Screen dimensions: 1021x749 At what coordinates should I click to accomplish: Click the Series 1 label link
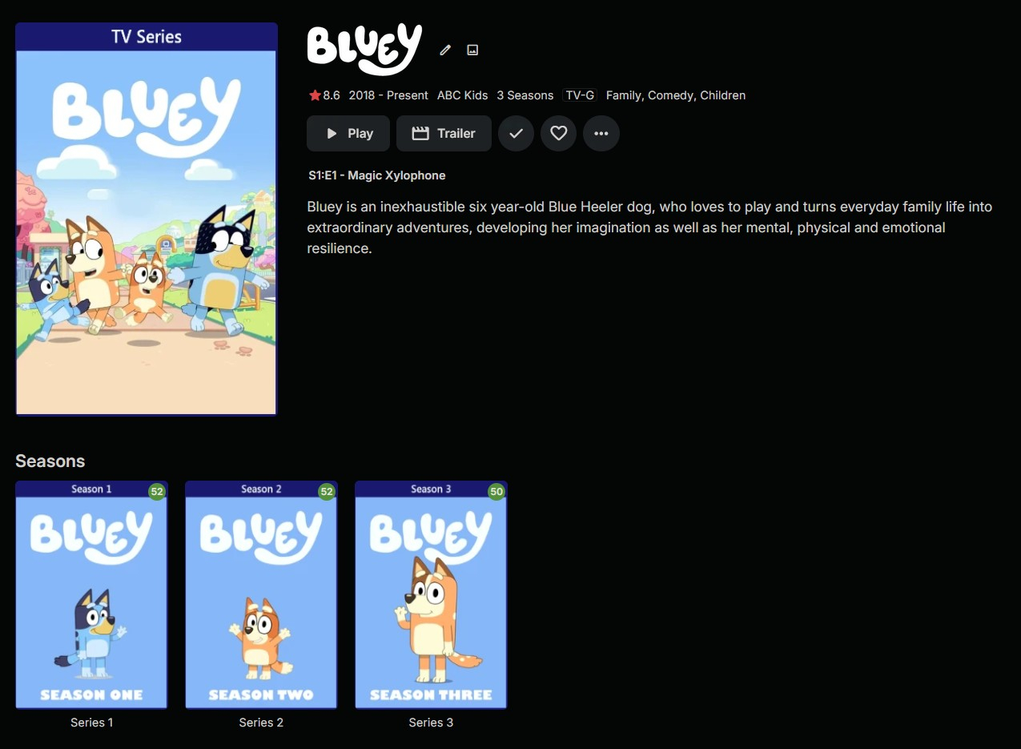pyautogui.click(x=91, y=723)
